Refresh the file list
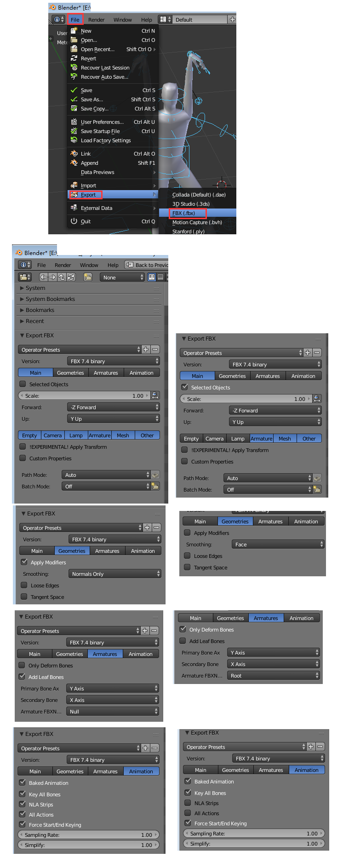This screenshot has width=343, height=858. (71, 277)
